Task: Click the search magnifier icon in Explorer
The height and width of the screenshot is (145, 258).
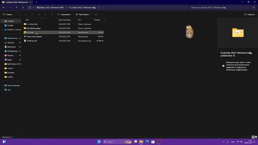Action: point(254,8)
